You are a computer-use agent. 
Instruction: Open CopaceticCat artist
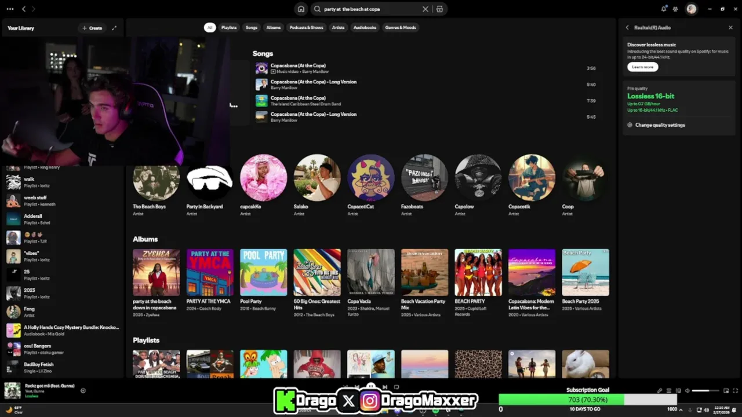(371, 185)
